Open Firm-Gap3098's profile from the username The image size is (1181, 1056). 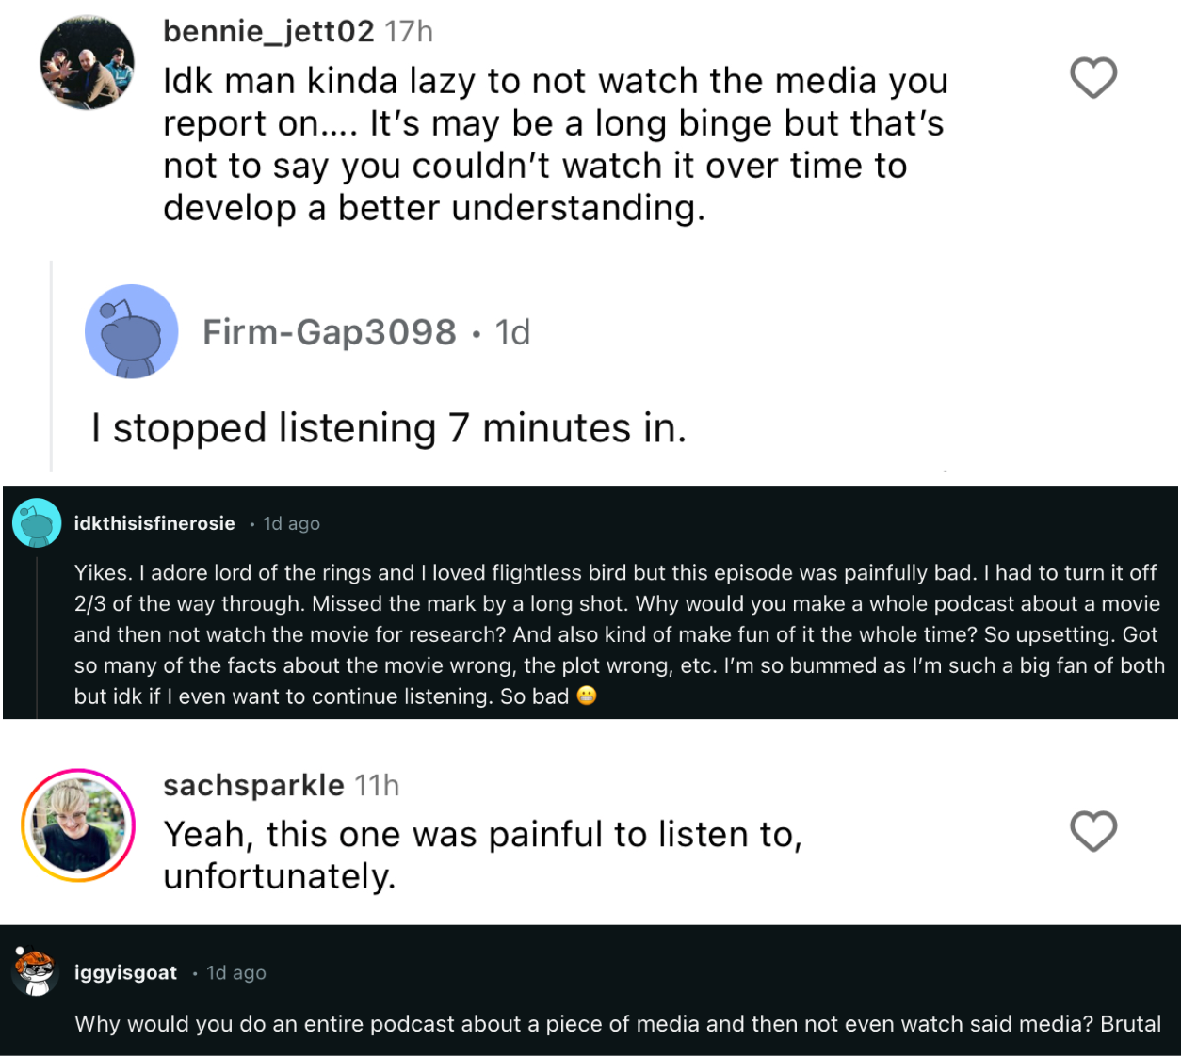click(330, 331)
